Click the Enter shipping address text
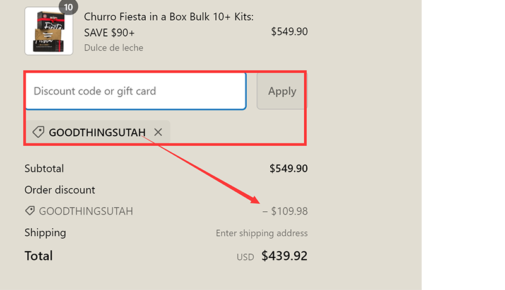The width and height of the screenshot is (505, 290). point(261,233)
